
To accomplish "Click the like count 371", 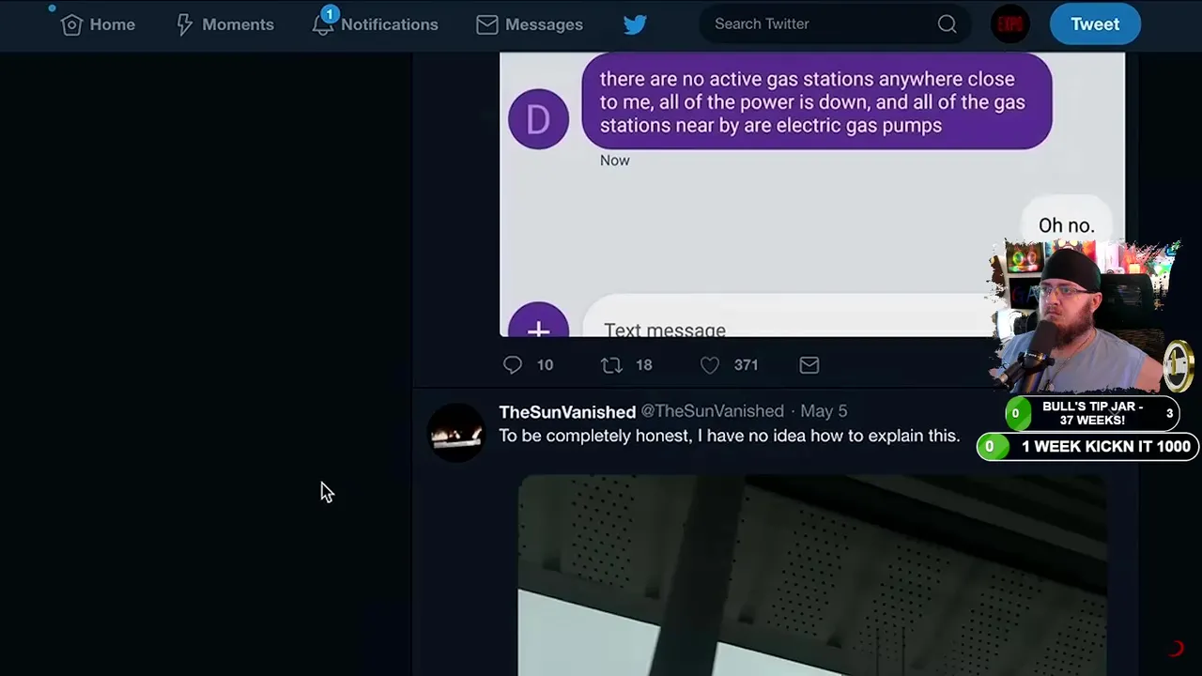I will 746,365.
